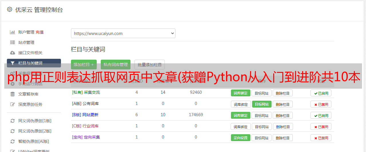Click the gear icon beside 优采云 管理控制台
The height and width of the screenshot is (152, 366).
pos(10,9)
